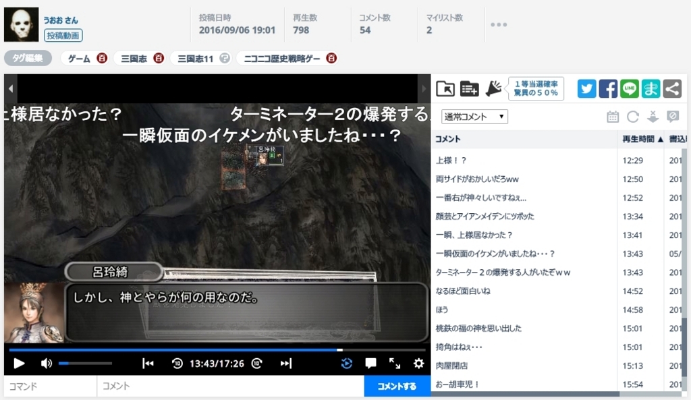Open the 三国志 tag
Screen dimensions: 691x400
(134, 59)
